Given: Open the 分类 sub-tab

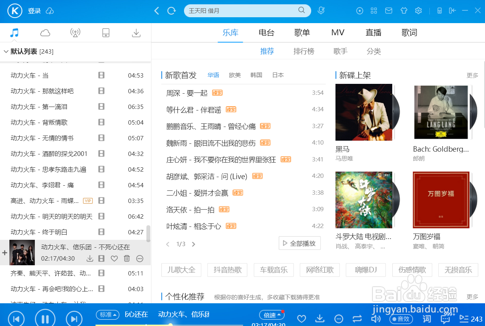Looking at the screenshot, I should coord(374,51).
